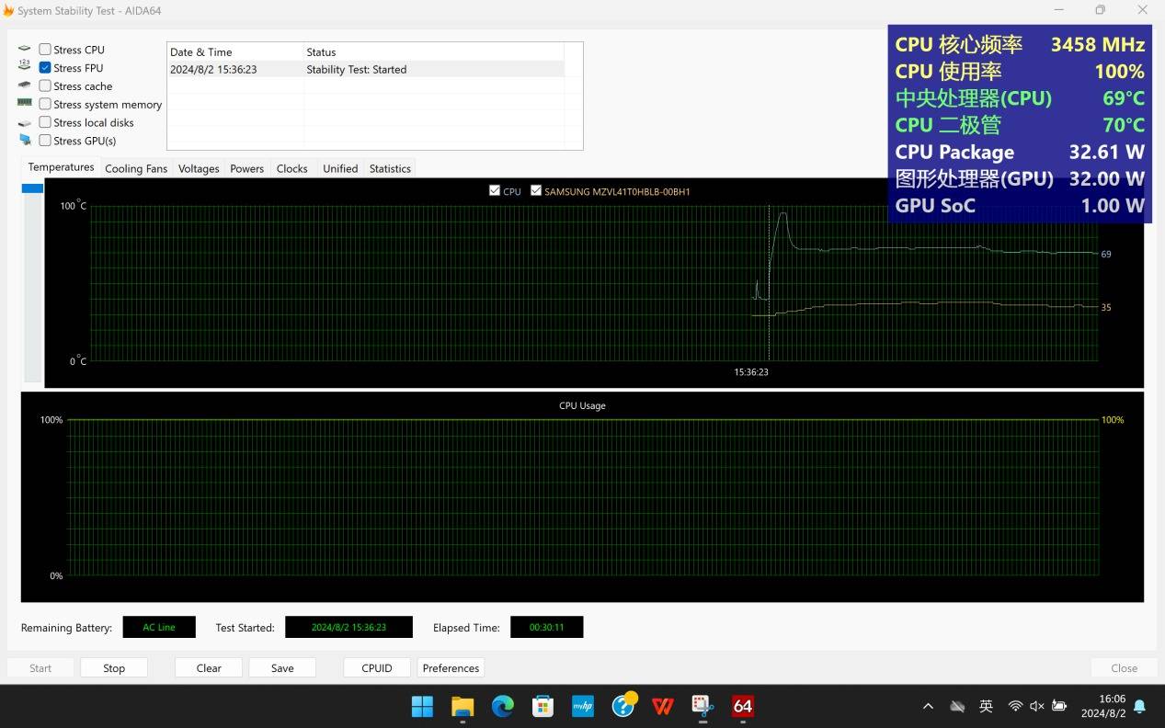Open the Microsoft Store taskbar icon

click(543, 706)
